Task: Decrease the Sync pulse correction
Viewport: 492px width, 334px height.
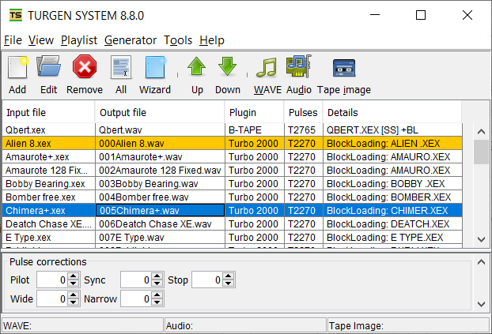Action: click(157, 283)
